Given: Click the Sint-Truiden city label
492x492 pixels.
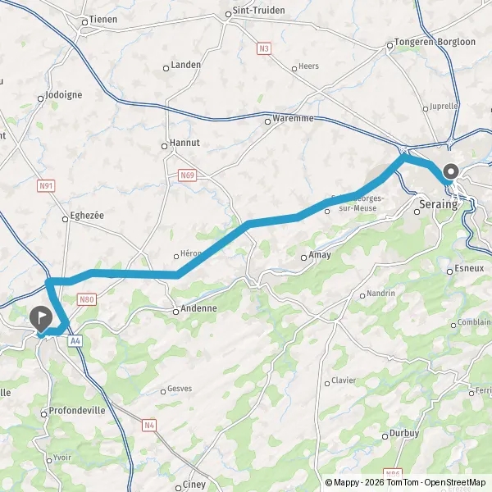Looking at the screenshot, I should tap(259, 11).
